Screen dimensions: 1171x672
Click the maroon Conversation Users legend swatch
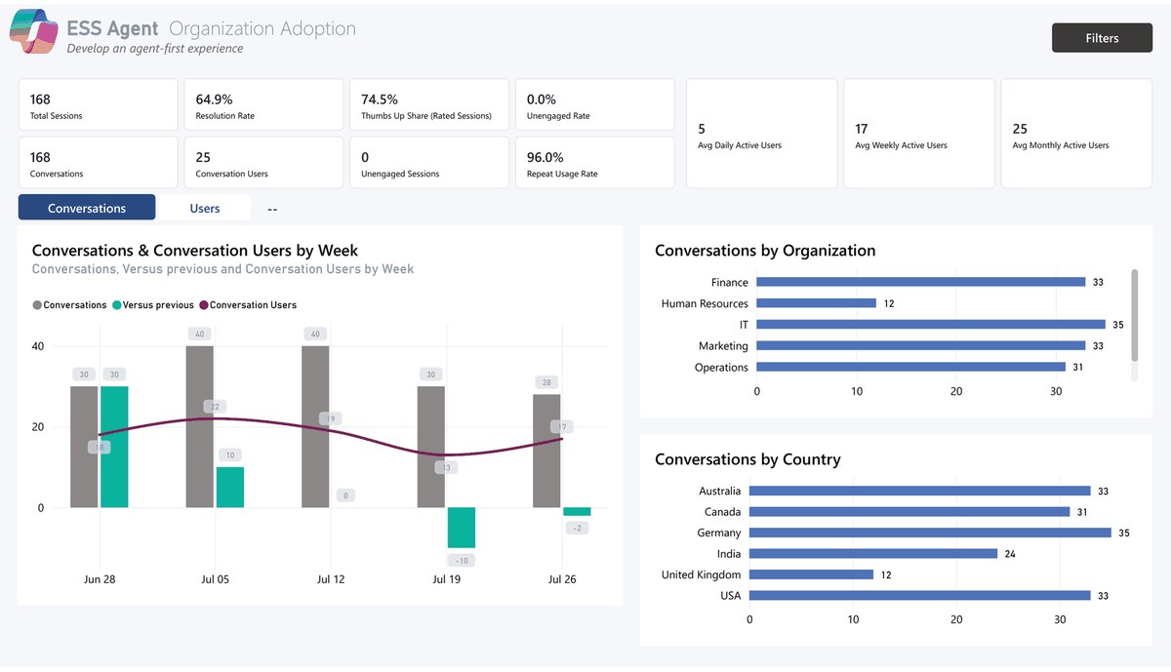(204, 305)
